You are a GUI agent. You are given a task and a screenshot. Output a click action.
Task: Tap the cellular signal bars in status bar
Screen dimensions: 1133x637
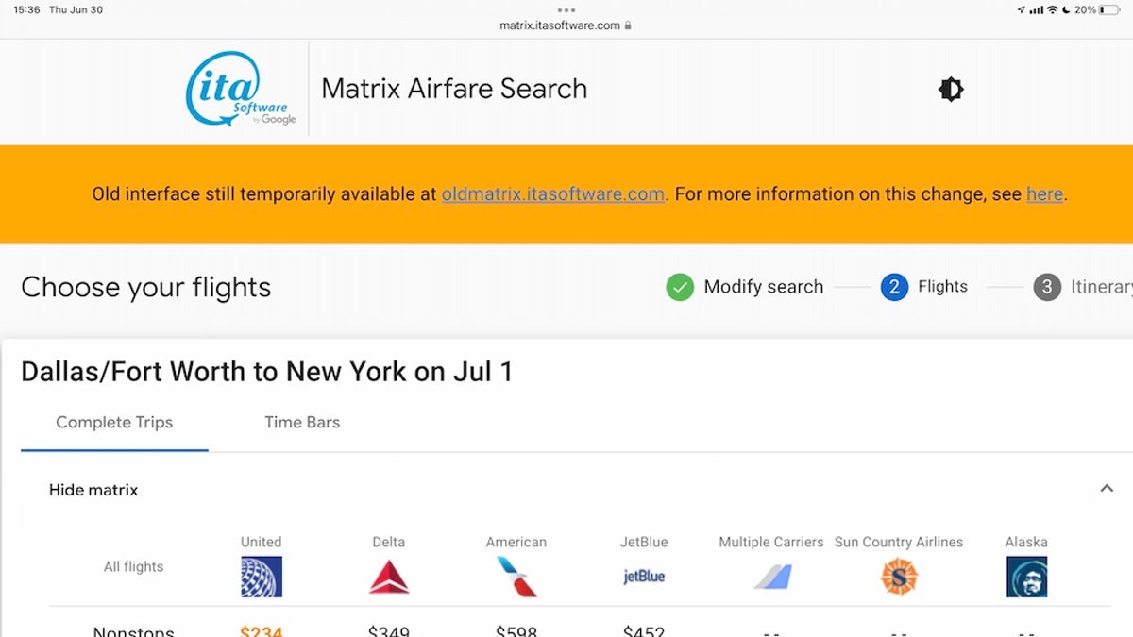pyautogui.click(x=1036, y=9)
